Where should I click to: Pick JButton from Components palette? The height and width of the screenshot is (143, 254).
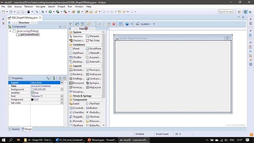[x=92, y=108]
